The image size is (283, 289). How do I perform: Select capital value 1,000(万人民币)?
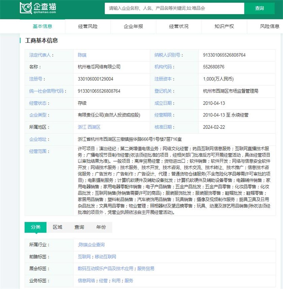point(218,79)
